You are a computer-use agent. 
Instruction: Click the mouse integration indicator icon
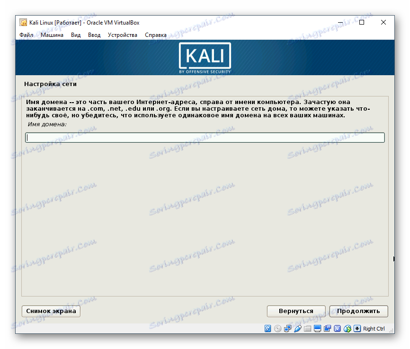pos(347,328)
